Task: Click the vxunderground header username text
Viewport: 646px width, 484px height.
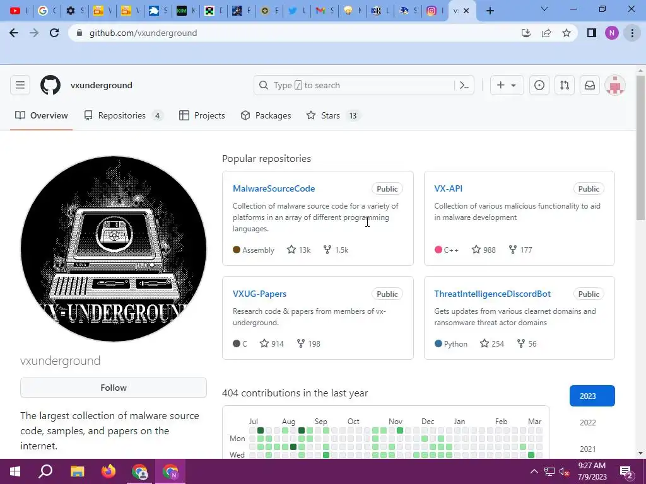Action: pos(102,85)
